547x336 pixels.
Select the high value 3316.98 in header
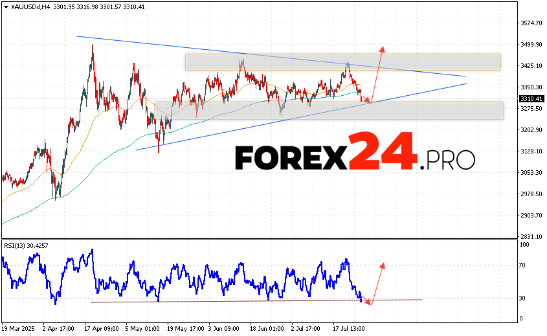[87, 7]
